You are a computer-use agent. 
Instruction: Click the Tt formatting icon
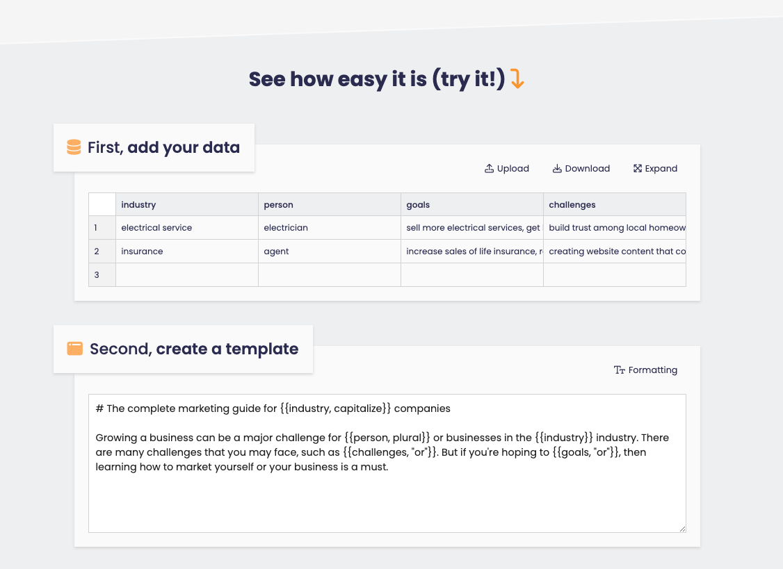(619, 370)
